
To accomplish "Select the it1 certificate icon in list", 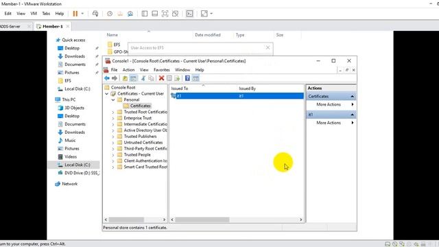I will (x=174, y=96).
